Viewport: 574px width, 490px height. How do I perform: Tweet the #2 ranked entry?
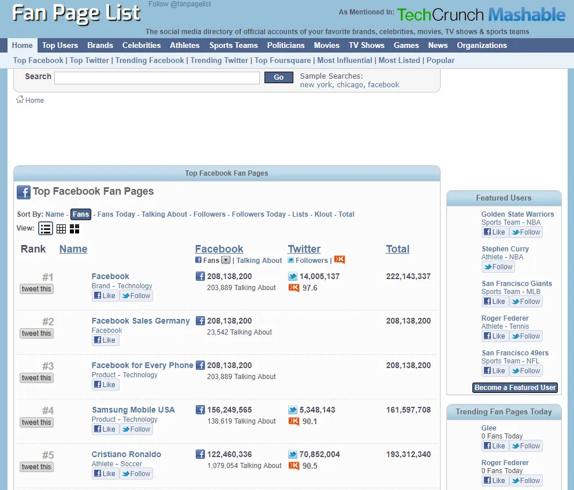click(x=36, y=333)
